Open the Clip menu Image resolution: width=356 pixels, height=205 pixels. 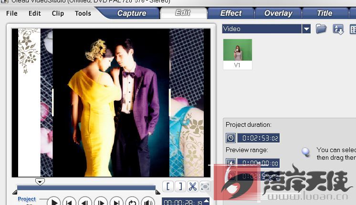(x=58, y=13)
